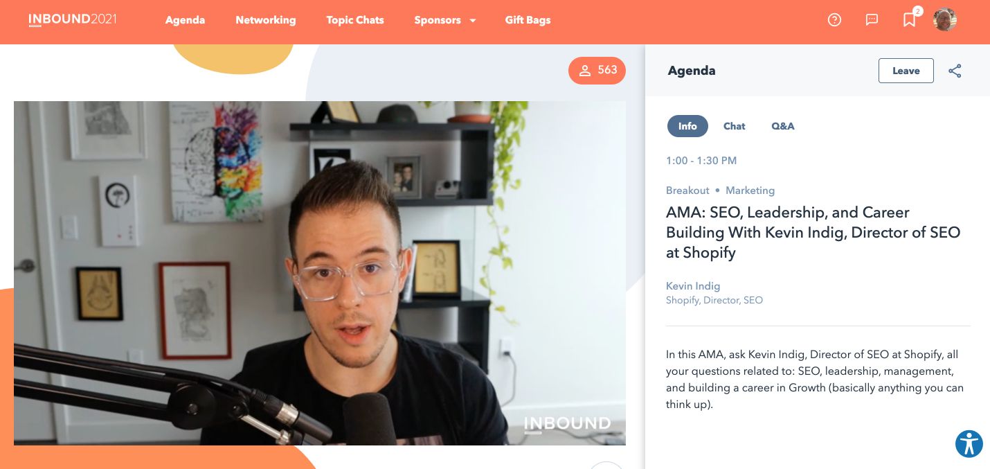Open the messages chat bubble icon
Image resolution: width=990 pixels, height=469 pixels.
pos(872,20)
